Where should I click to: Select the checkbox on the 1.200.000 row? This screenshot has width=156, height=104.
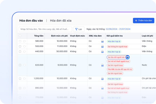pos(20,79)
